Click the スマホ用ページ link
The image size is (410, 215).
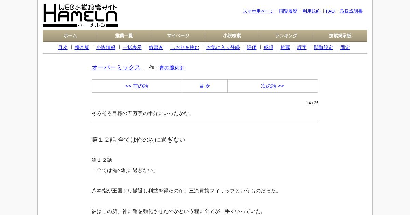pos(258,11)
